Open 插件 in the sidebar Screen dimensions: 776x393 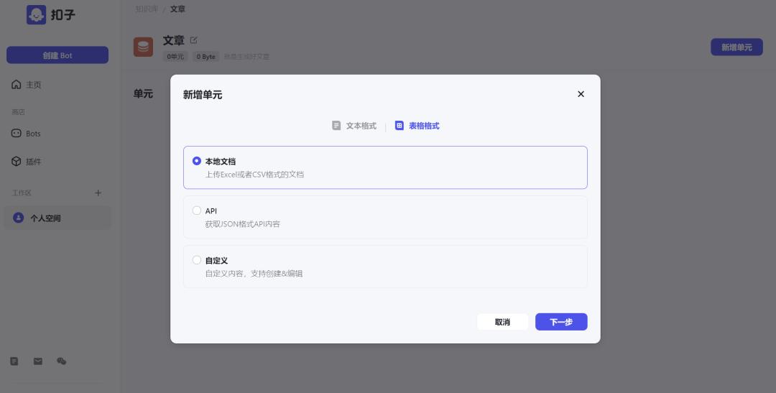33,162
